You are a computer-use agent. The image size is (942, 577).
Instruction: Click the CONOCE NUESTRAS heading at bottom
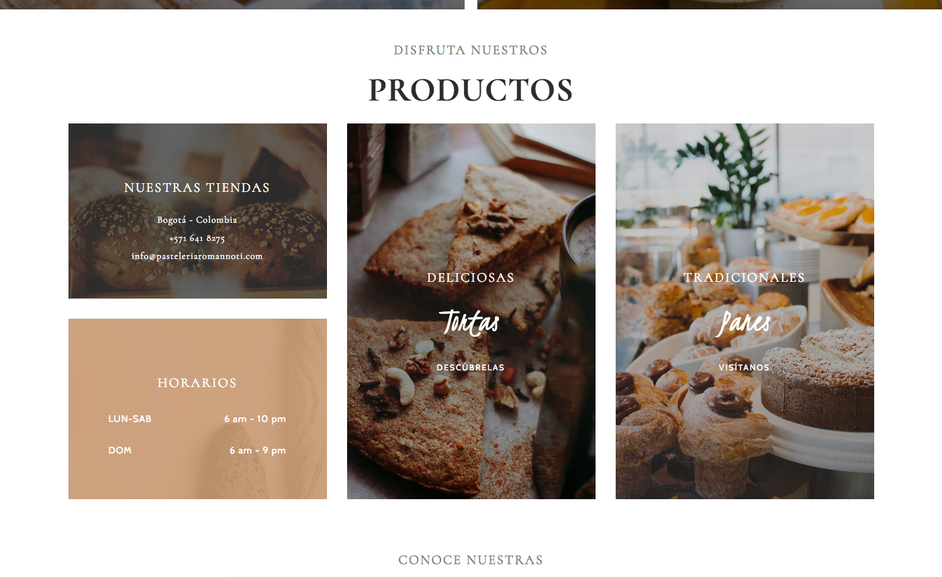point(471,560)
